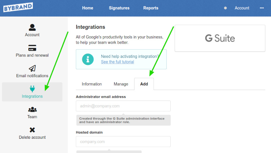Switch to the Manage tab
The width and height of the screenshot is (271, 153).
pos(121,84)
